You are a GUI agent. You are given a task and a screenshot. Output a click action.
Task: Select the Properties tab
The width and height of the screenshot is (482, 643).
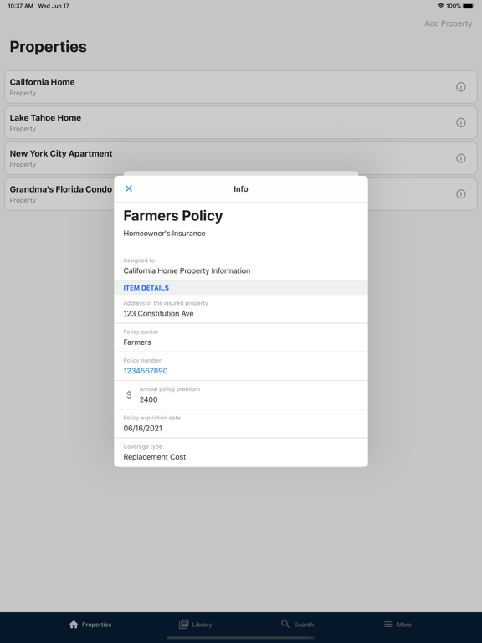[x=90, y=624]
